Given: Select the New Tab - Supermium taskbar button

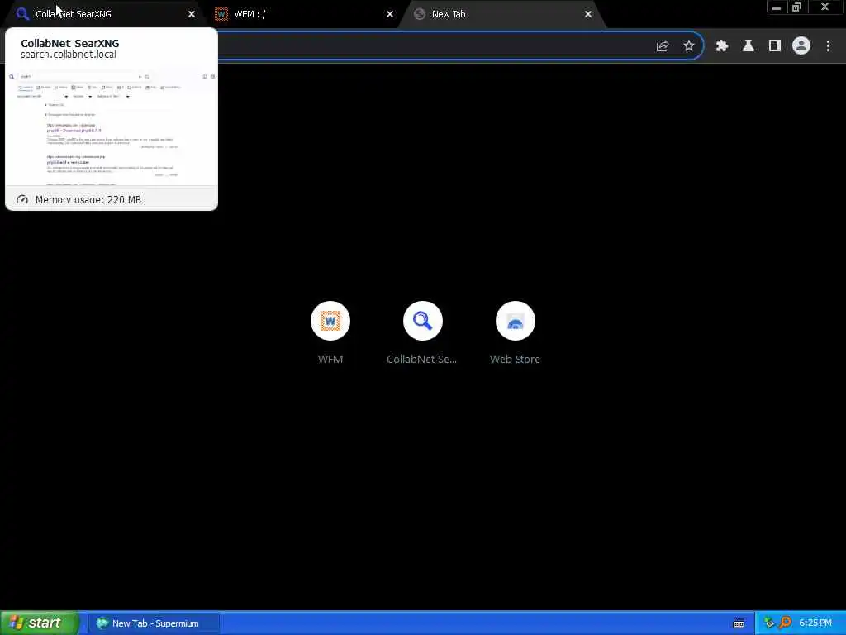Looking at the screenshot, I should click(x=153, y=623).
